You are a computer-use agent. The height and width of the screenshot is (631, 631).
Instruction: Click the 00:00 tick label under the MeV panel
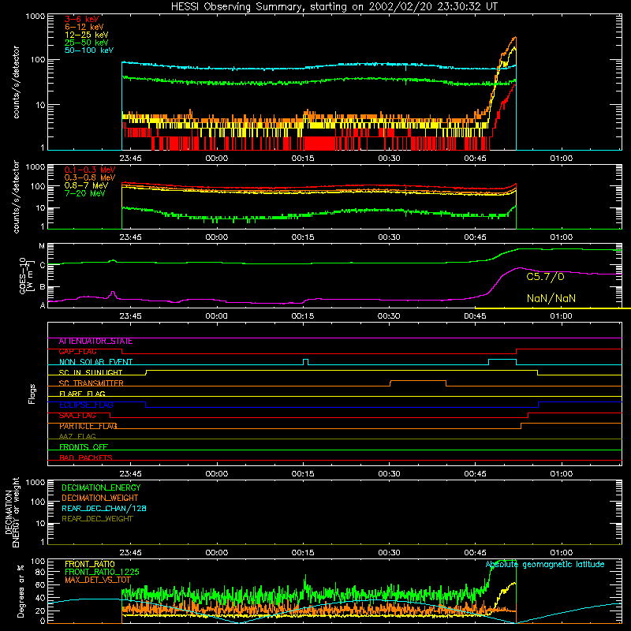pyautogui.click(x=216, y=237)
